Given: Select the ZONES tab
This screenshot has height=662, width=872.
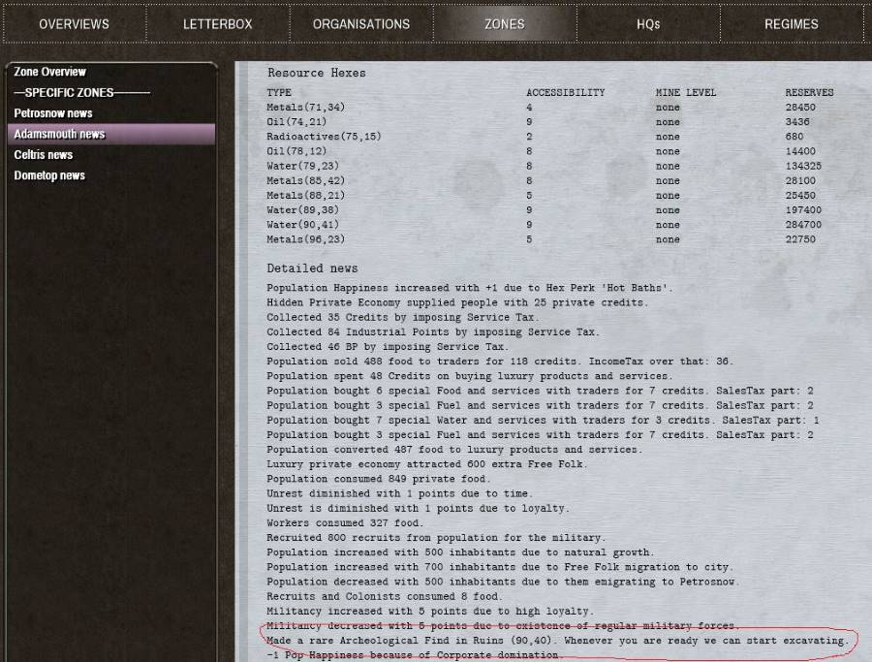Looking at the screenshot, I should (505, 24).
